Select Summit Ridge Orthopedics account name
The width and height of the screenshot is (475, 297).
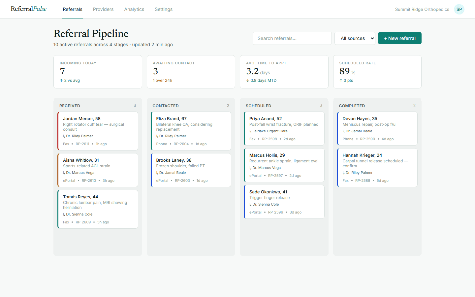coord(422,9)
